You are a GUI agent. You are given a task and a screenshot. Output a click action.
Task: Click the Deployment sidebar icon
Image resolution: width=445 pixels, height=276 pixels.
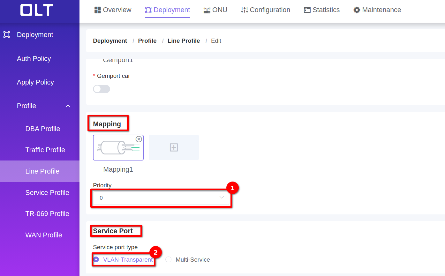(x=7, y=35)
